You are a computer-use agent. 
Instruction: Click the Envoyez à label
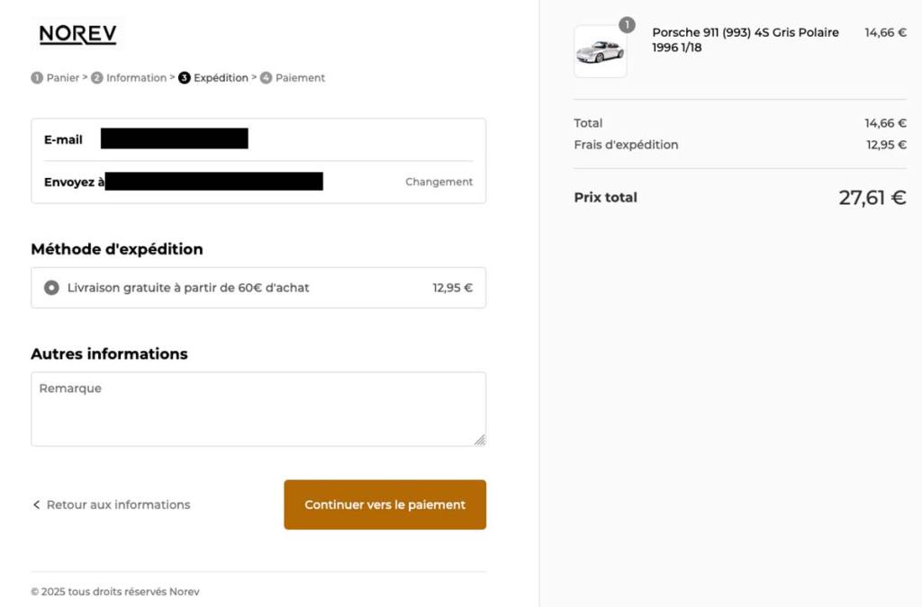(x=74, y=183)
